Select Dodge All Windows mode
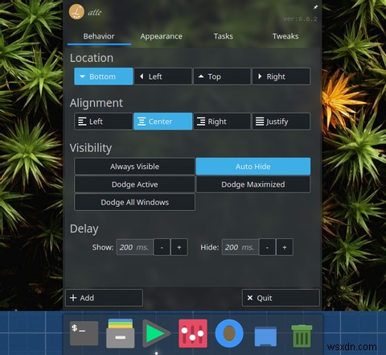The width and height of the screenshot is (386, 355). point(134,202)
